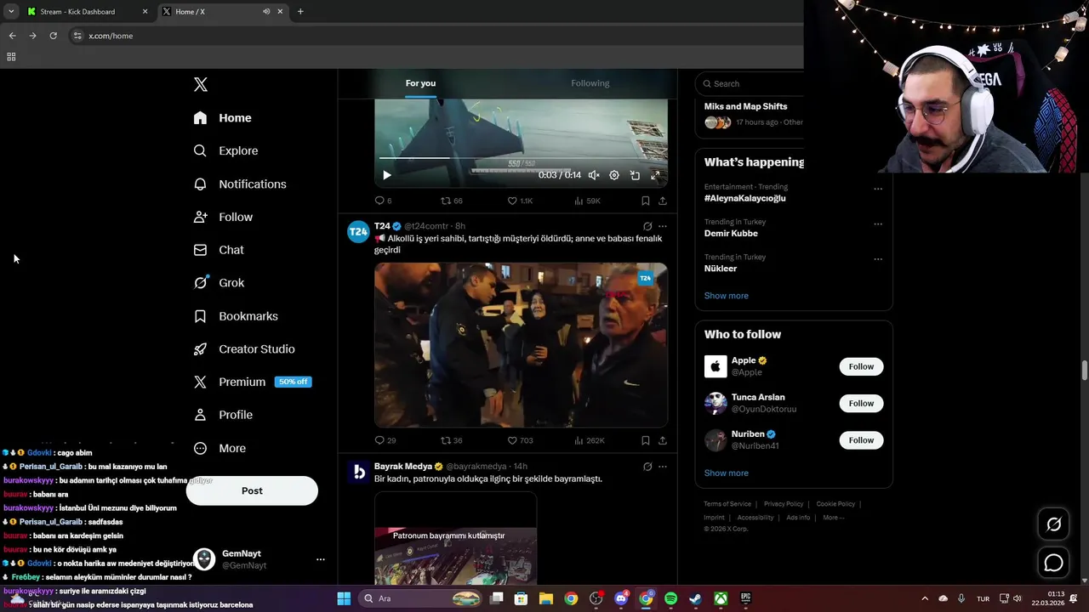Expand jet video to fullscreen
The height and width of the screenshot is (612, 1089).
pos(655,175)
